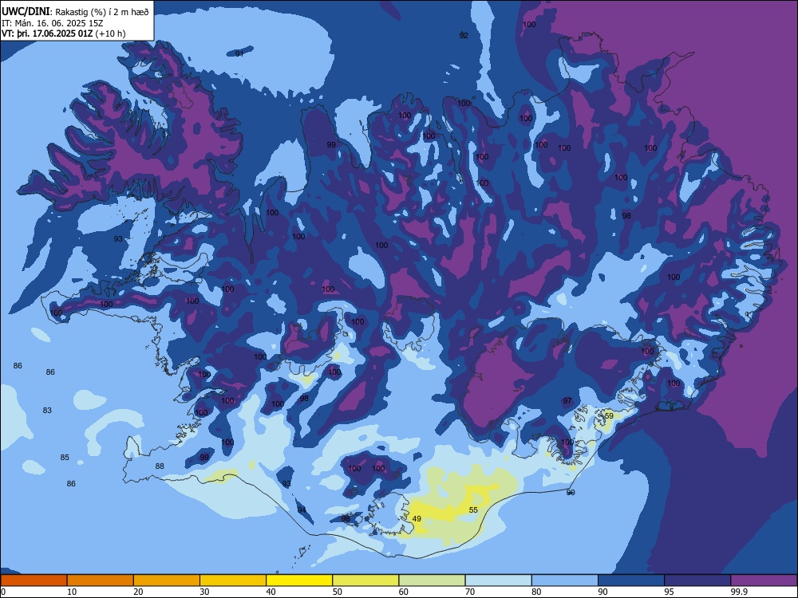Viewport: 798px width, 598px height.
Task: Click the pale blue 70–80 legend swatch
Action: coord(498,580)
